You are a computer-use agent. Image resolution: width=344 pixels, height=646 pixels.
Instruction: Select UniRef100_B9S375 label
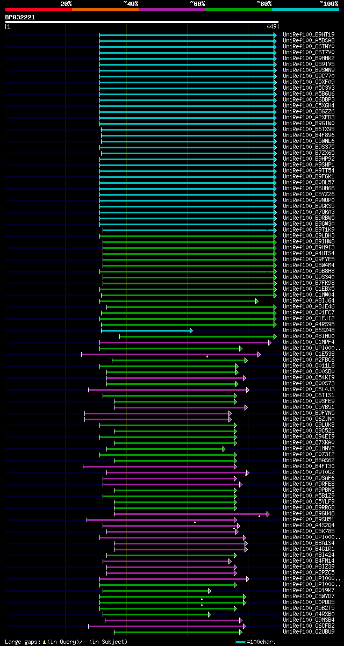click(309, 147)
